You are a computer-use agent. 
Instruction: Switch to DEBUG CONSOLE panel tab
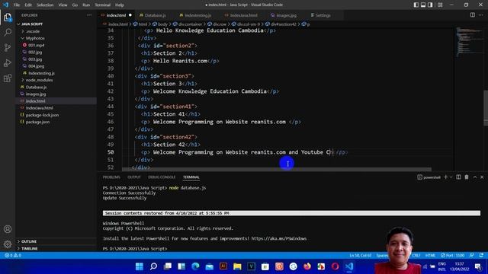click(162, 177)
